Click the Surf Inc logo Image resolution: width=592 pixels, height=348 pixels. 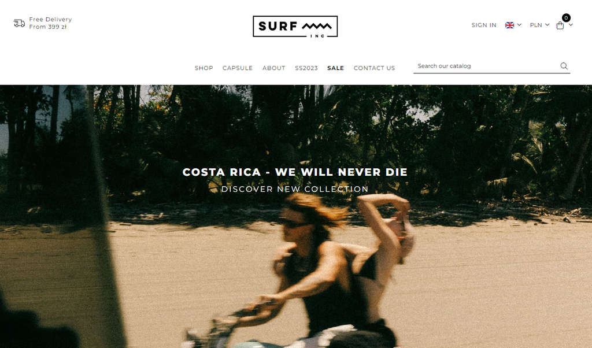point(295,27)
